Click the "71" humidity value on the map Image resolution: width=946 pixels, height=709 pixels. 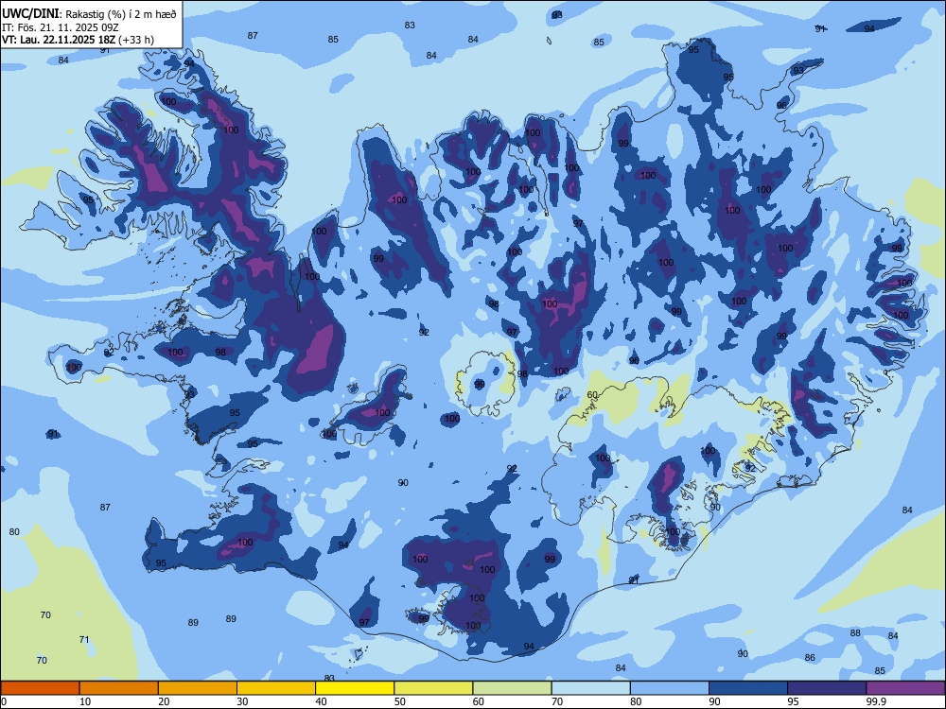84,640
